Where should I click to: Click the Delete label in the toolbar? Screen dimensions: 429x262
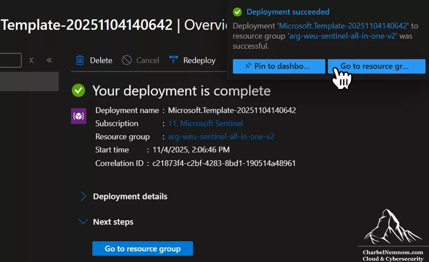pos(101,60)
